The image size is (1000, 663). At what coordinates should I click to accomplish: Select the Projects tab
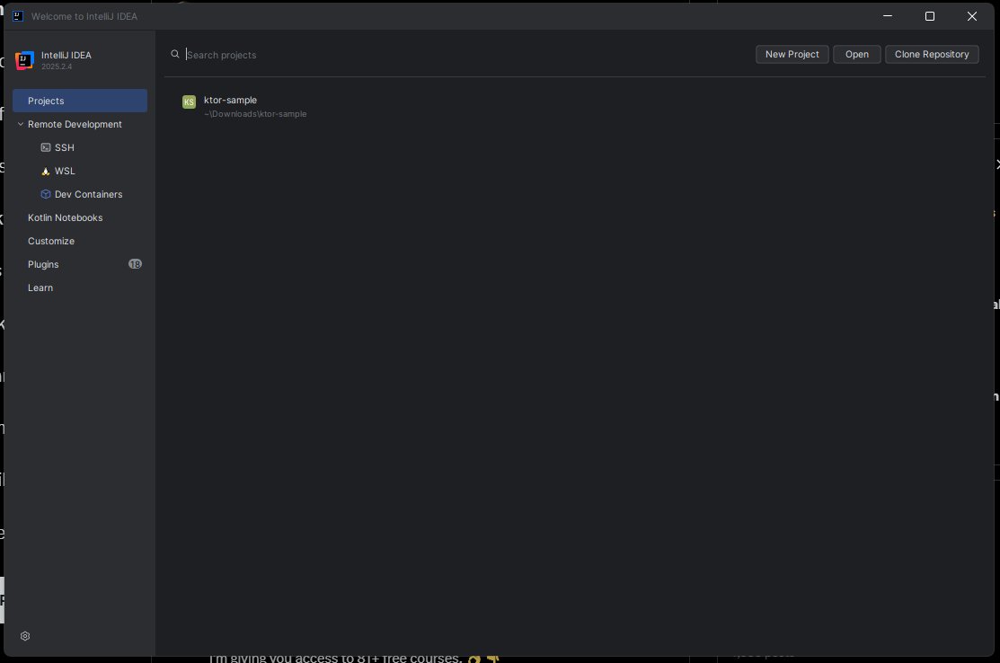(80, 101)
